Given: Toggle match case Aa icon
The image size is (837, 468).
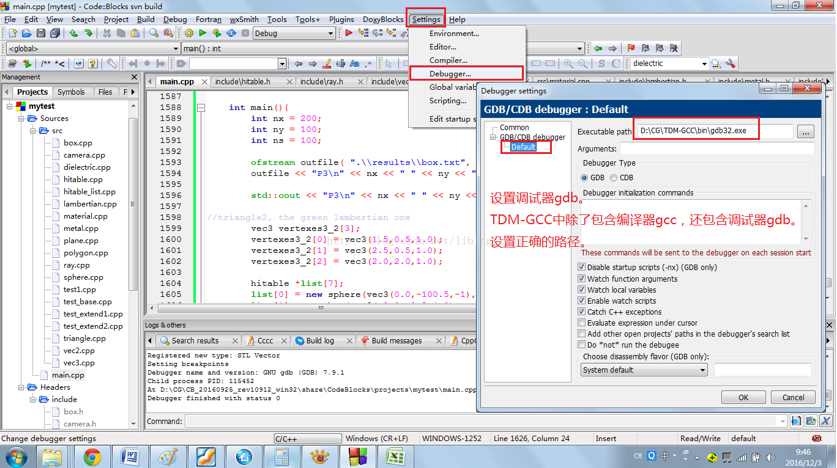Looking at the screenshot, I should point(355,64).
